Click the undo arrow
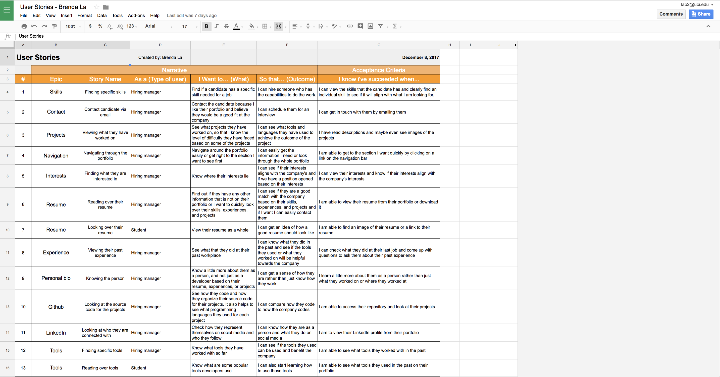This screenshot has width=720, height=377. [34, 26]
